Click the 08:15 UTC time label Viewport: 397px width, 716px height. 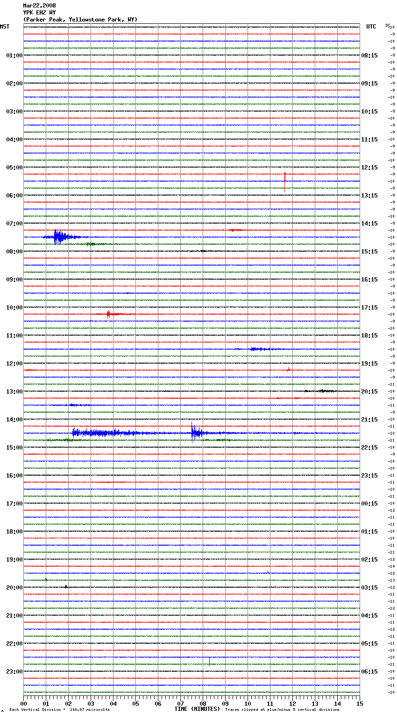[369, 56]
